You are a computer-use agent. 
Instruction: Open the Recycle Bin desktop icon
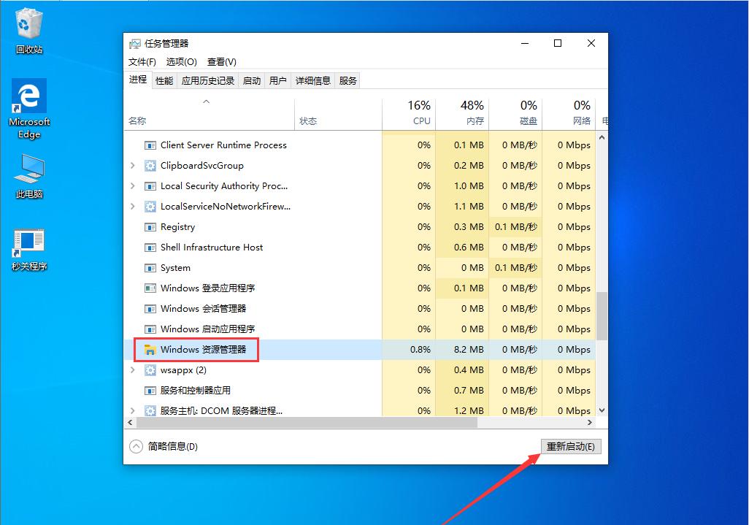29,31
